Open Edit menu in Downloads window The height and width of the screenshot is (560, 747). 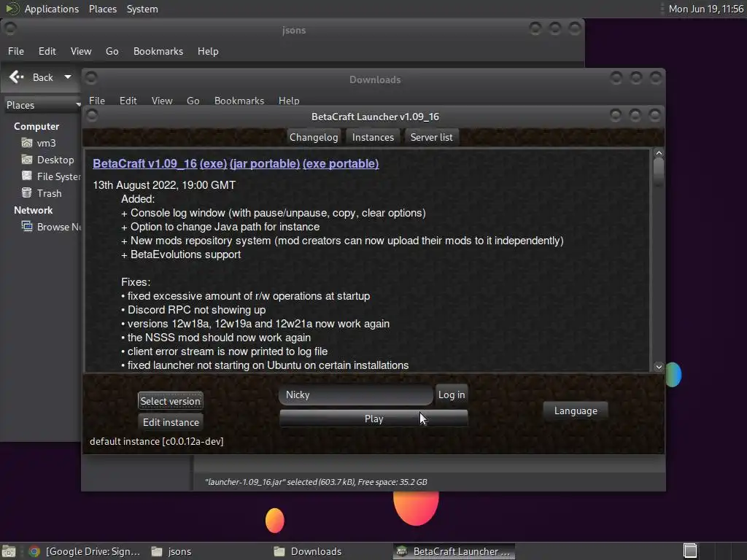(x=128, y=101)
